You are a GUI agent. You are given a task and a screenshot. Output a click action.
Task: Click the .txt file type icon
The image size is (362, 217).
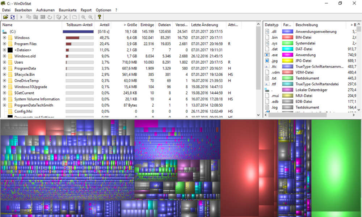267,78
